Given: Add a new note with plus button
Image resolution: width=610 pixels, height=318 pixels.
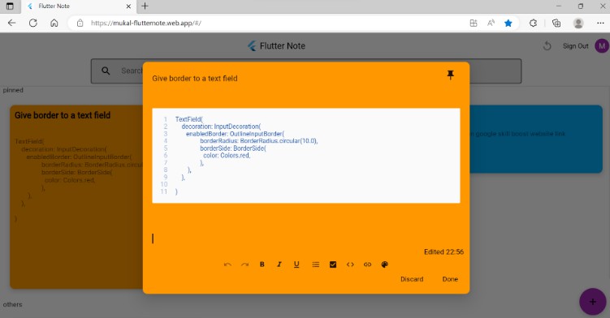Looking at the screenshot, I should click(x=592, y=302).
